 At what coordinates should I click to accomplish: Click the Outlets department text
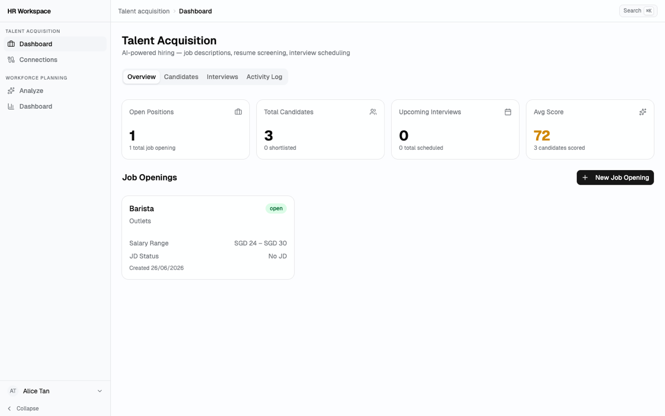click(140, 221)
